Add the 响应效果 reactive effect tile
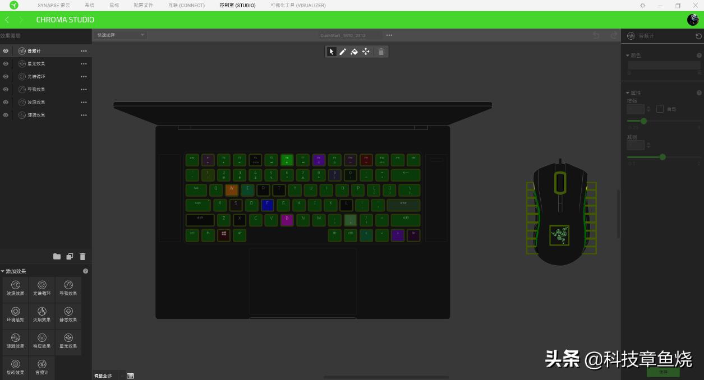This screenshot has width=704, height=380. click(x=42, y=341)
